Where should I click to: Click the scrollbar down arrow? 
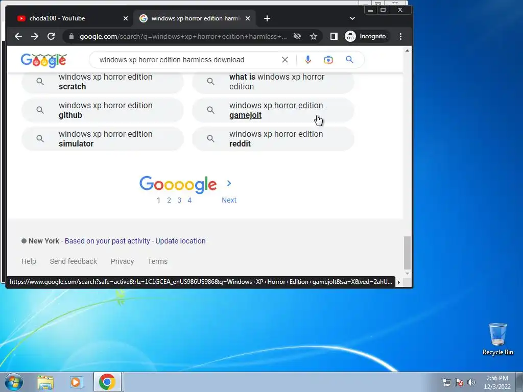click(x=407, y=274)
